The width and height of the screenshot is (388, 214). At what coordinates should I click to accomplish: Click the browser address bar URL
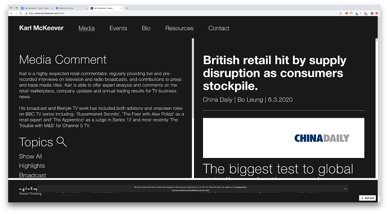[47, 13]
